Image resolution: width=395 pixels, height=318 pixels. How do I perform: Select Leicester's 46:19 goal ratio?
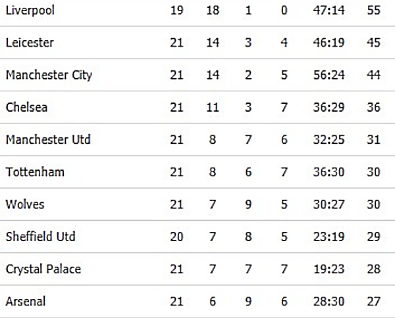329,43
